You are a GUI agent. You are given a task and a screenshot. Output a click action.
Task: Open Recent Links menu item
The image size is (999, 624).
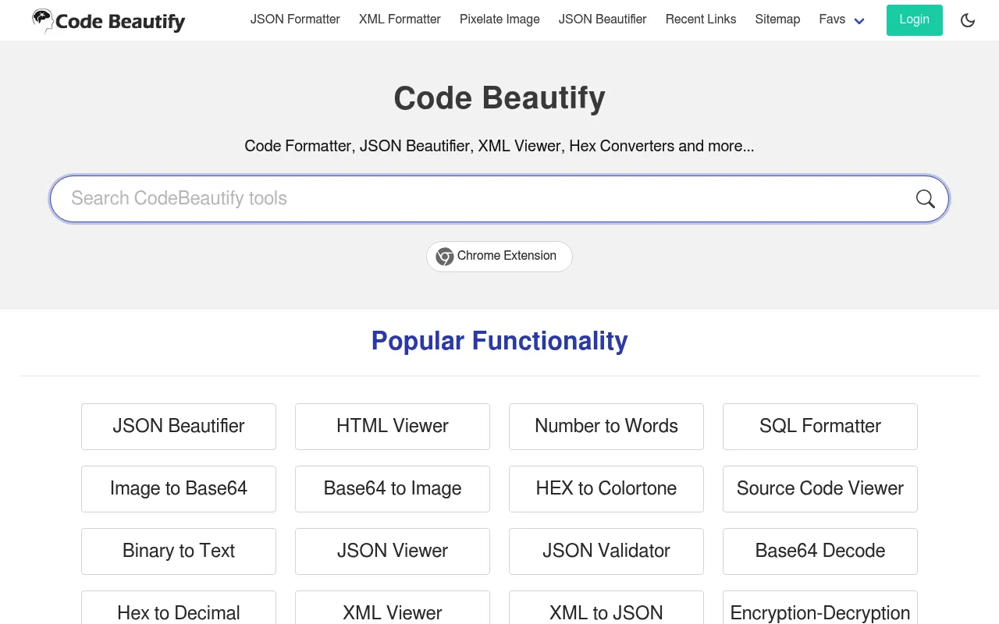[x=701, y=19]
